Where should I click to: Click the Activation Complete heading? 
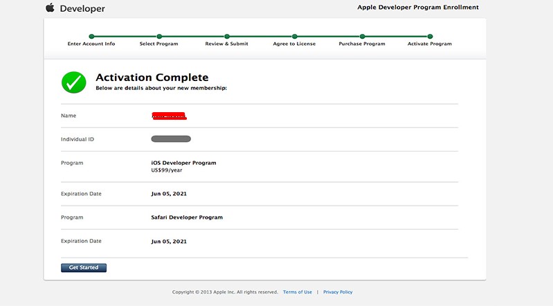coord(152,78)
